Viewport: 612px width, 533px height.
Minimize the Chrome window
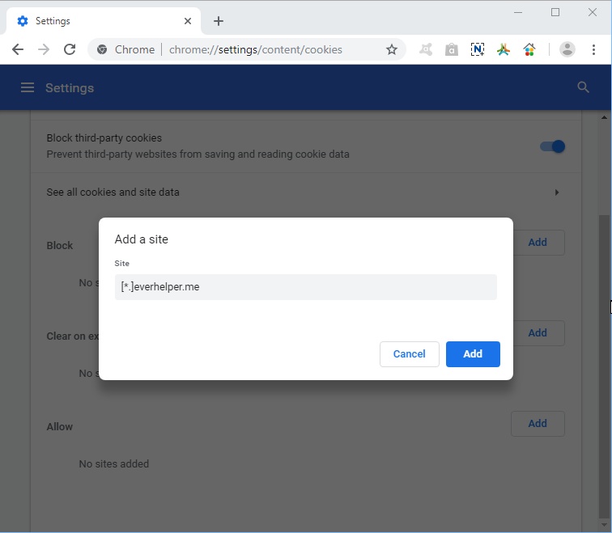click(518, 12)
